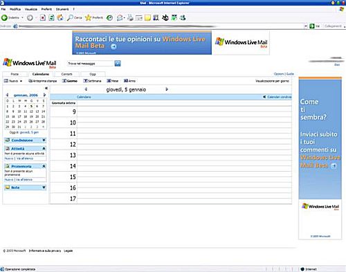Screen dimensions: 346x272
Task: Switch to Anno year view
Action: point(129,81)
